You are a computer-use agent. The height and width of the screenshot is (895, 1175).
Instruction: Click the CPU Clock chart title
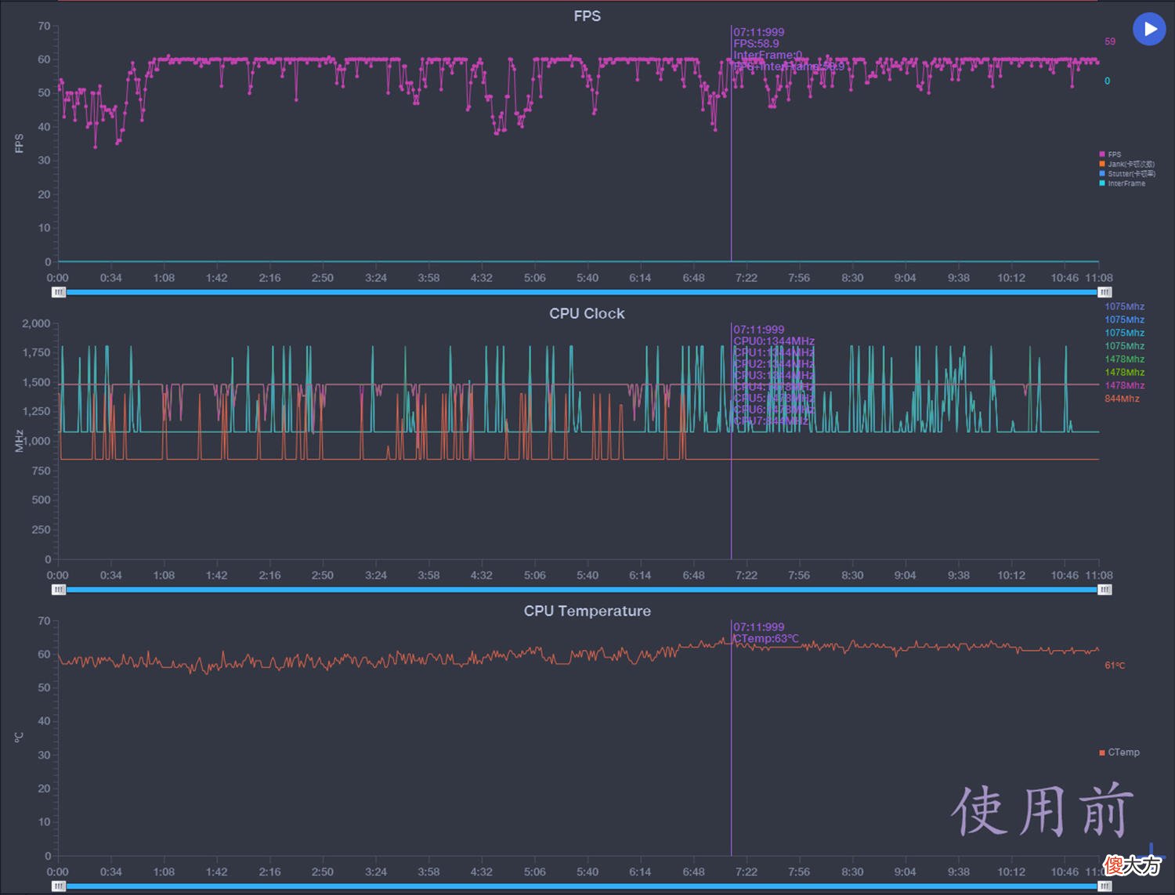(587, 313)
